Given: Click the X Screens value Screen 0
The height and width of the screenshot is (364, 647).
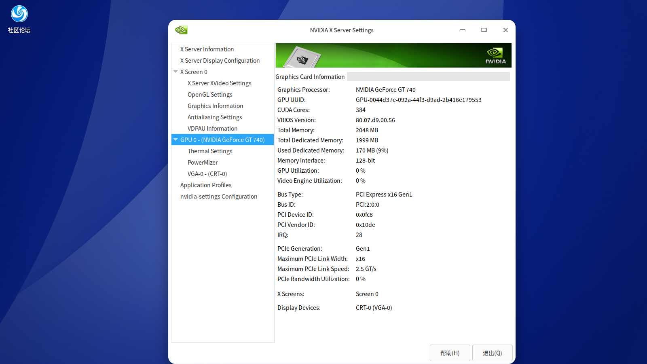Looking at the screenshot, I should click(367, 294).
